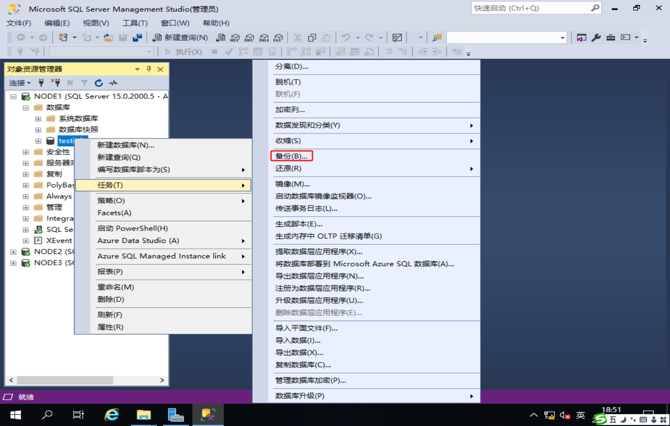Select the 系统数据库 tree folder
The width and height of the screenshot is (670, 426).
click(x=78, y=119)
